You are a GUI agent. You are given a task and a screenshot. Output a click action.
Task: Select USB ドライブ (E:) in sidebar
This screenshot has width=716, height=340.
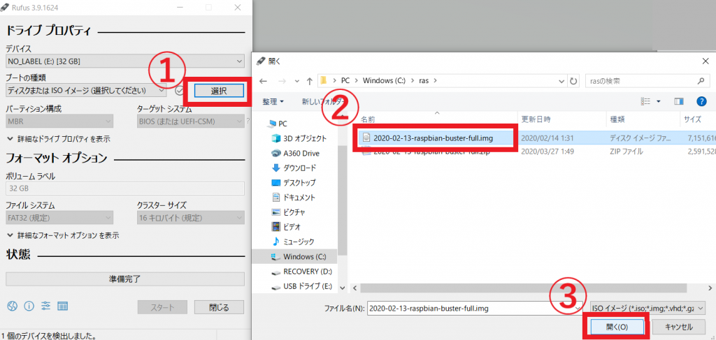click(301, 287)
